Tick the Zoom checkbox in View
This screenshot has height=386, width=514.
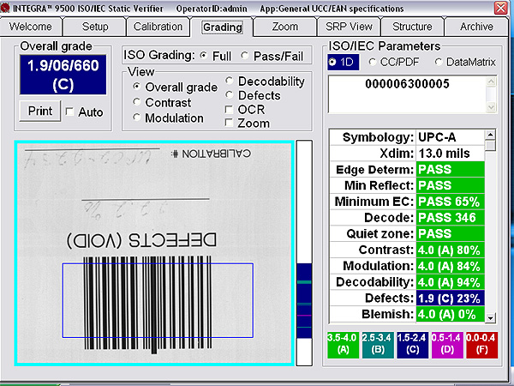point(229,124)
